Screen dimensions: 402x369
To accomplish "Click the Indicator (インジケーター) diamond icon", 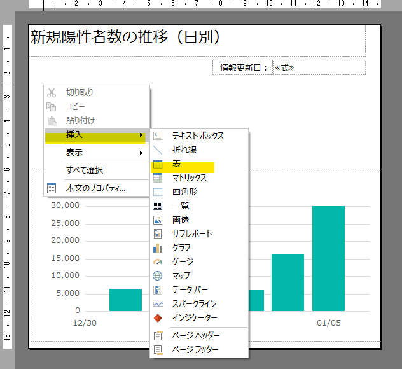I will pyautogui.click(x=158, y=317).
